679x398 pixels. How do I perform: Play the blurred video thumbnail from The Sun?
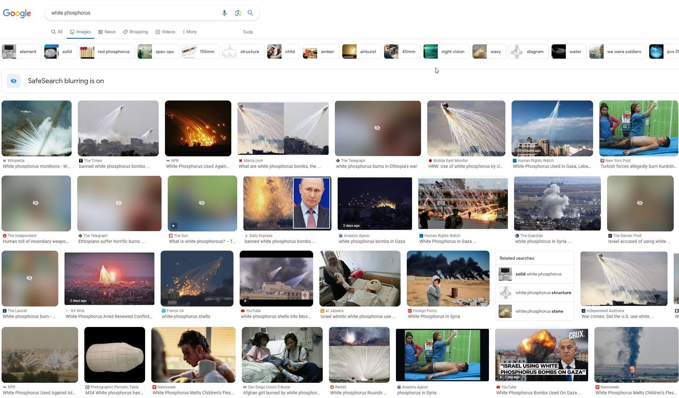(202, 203)
